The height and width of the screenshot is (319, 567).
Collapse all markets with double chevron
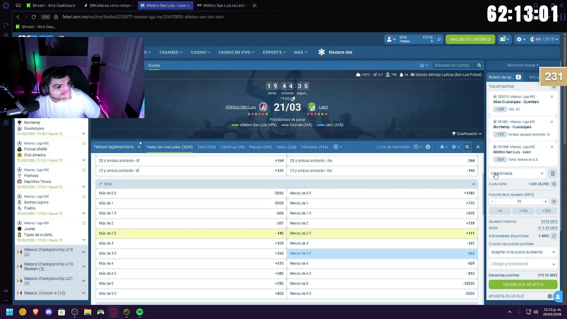coord(478,147)
